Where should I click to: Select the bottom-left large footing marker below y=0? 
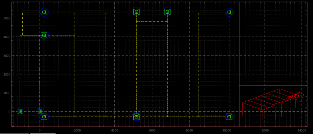coord(44,116)
